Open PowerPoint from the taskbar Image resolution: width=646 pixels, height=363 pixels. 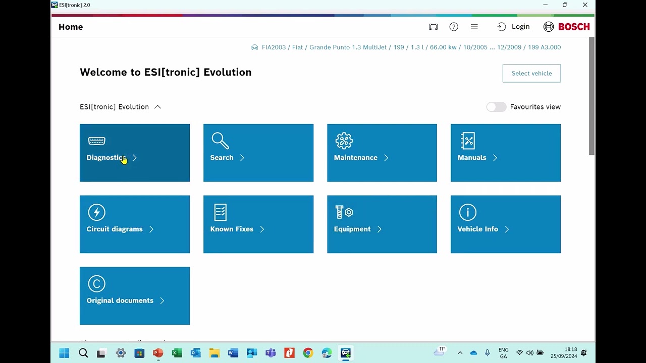click(158, 353)
